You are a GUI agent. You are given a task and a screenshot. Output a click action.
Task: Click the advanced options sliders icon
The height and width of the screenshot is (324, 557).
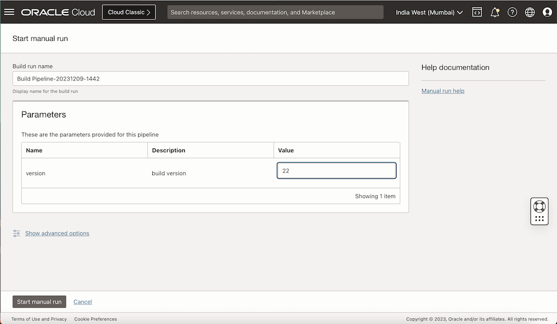click(x=16, y=233)
